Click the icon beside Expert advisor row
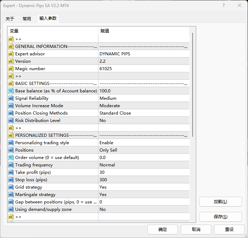248x238 pixels. (11, 54)
